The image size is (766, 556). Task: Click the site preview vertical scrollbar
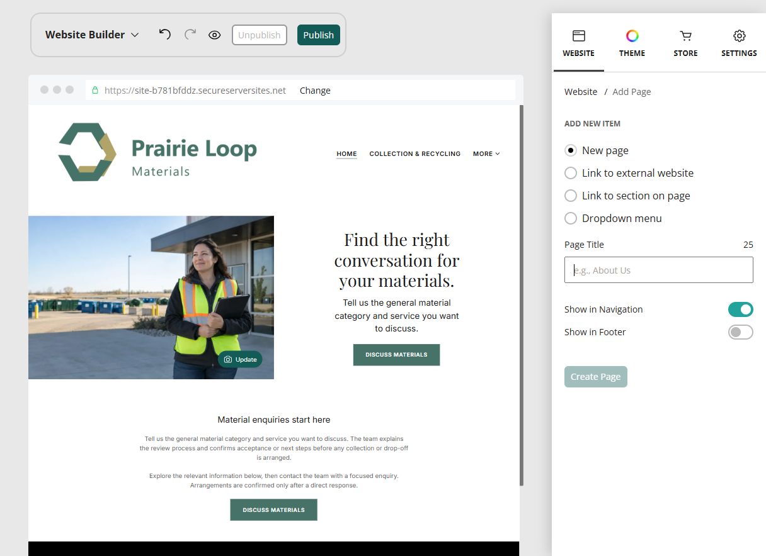(521, 294)
